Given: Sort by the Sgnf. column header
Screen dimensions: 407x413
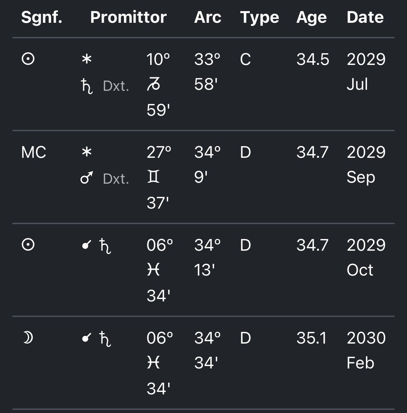Looking at the screenshot, I should tap(41, 17).
